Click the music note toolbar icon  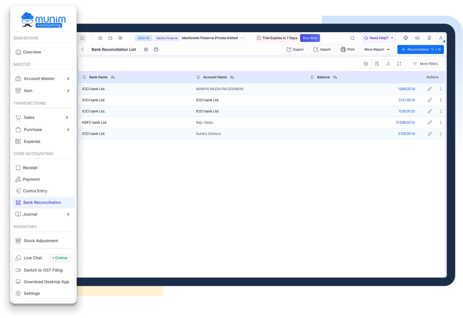388,63
